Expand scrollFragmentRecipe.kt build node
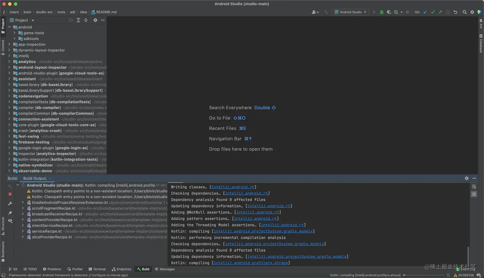Screen dimensions: 484x278 (x=23, y=208)
